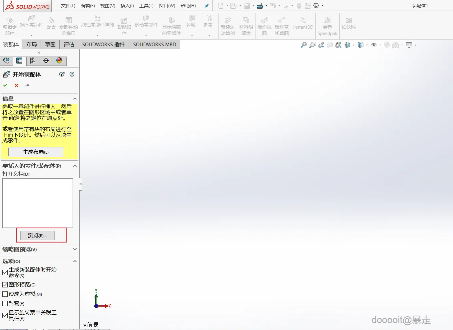Click the Hide/Show Items eye icon
This screenshot has width=453, height=330.
pos(374,45)
